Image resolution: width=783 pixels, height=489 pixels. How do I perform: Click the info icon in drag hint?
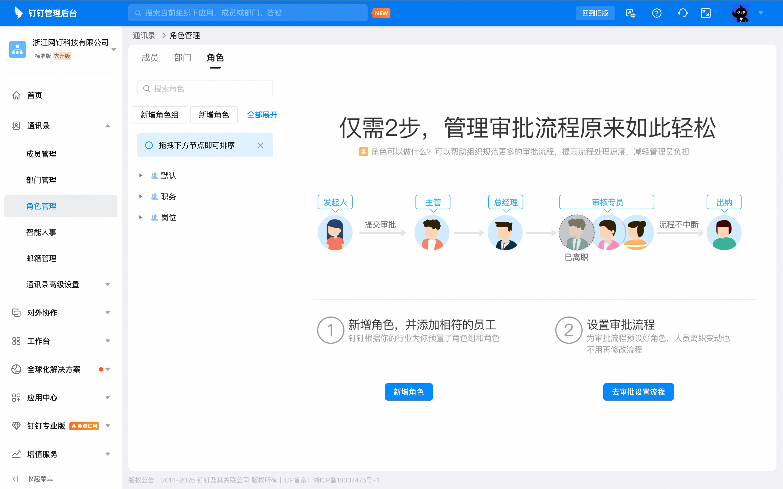click(x=149, y=145)
